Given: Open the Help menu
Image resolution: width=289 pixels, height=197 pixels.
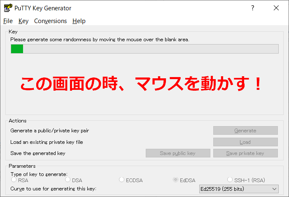Looking at the screenshot, I should point(79,21).
